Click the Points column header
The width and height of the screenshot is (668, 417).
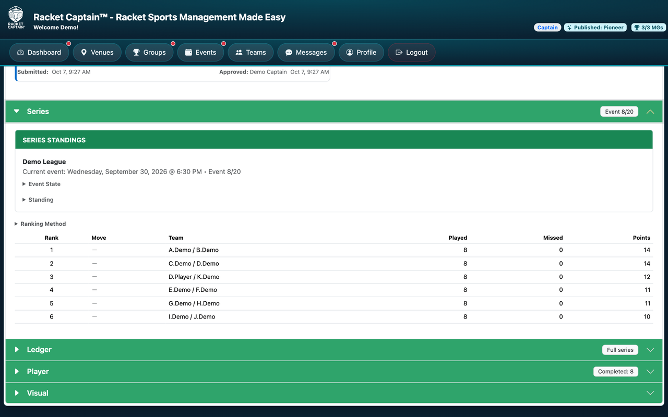point(641,238)
